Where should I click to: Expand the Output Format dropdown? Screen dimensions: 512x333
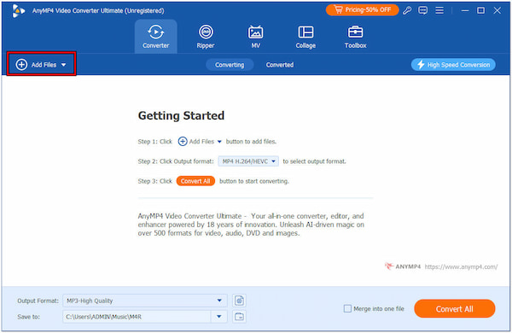(219, 301)
